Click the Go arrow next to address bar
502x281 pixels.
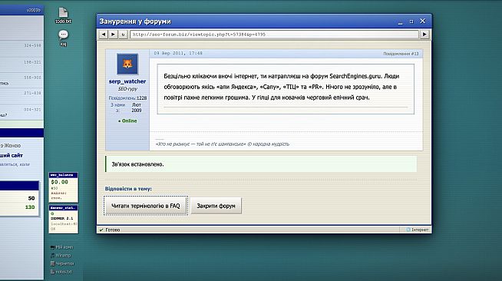click(424, 35)
